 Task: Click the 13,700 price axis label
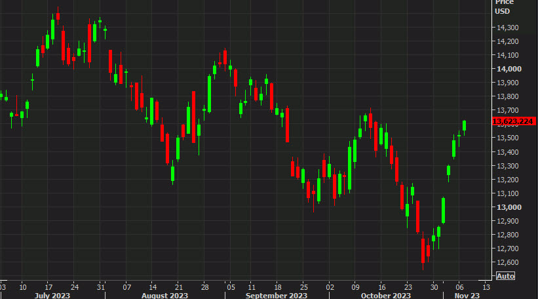(507, 110)
